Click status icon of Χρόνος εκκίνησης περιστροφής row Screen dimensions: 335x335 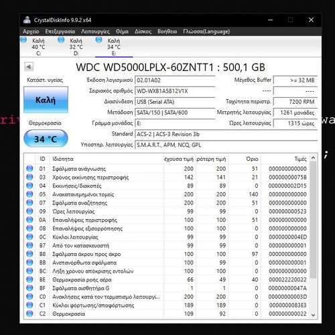pyautogui.click(x=29, y=177)
